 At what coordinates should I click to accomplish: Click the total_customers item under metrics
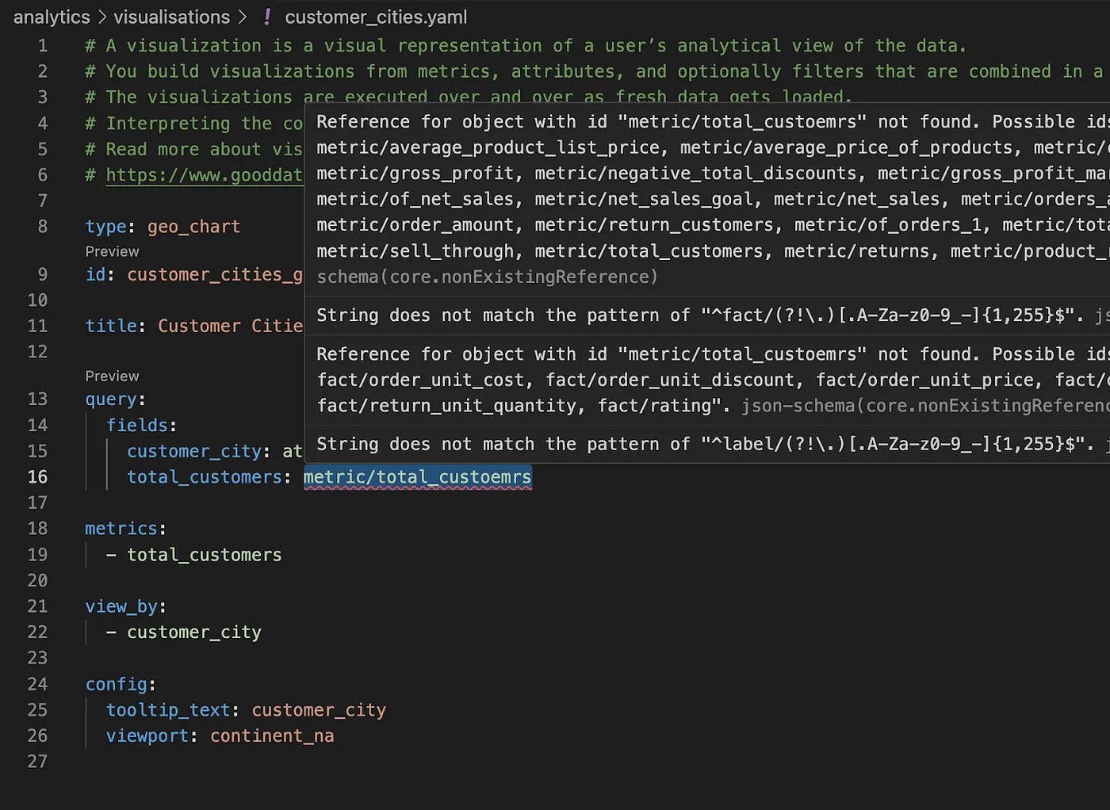(205, 555)
